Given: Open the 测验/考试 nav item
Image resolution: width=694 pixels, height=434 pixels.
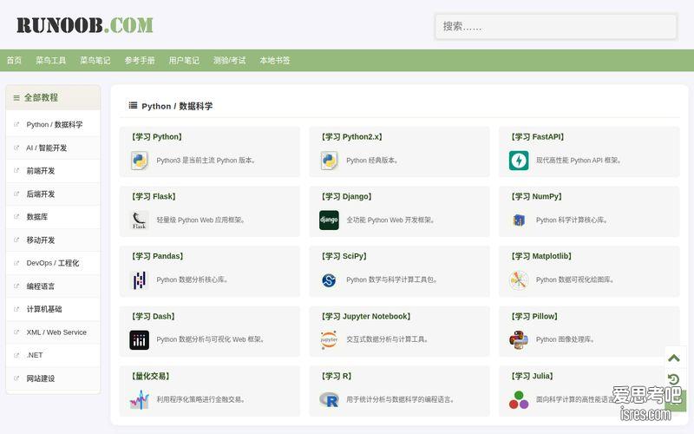Looking at the screenshot, I should [229, 60].
